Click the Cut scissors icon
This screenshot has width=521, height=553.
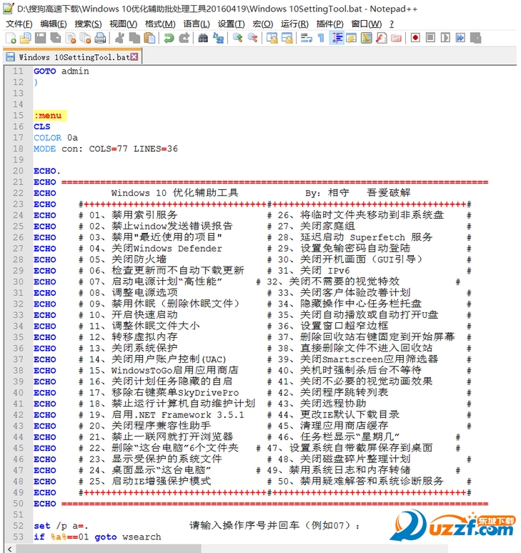[x=119, y=38]
